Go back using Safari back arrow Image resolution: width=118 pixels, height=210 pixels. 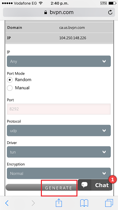pyautogui.click(x=7, y=203)
